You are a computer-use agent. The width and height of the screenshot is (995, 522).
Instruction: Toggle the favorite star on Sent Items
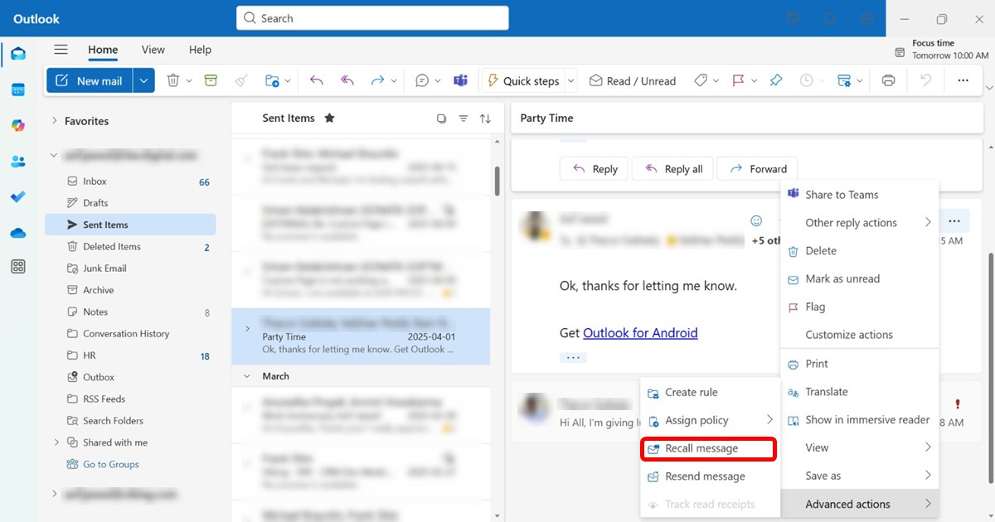[329, 118]
